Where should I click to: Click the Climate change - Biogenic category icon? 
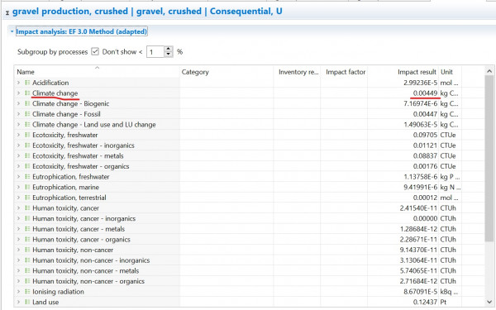tap(27, 103)
